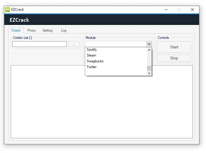Open the Setting tab
The image size is (206, 153).
[x=47, y=30]
